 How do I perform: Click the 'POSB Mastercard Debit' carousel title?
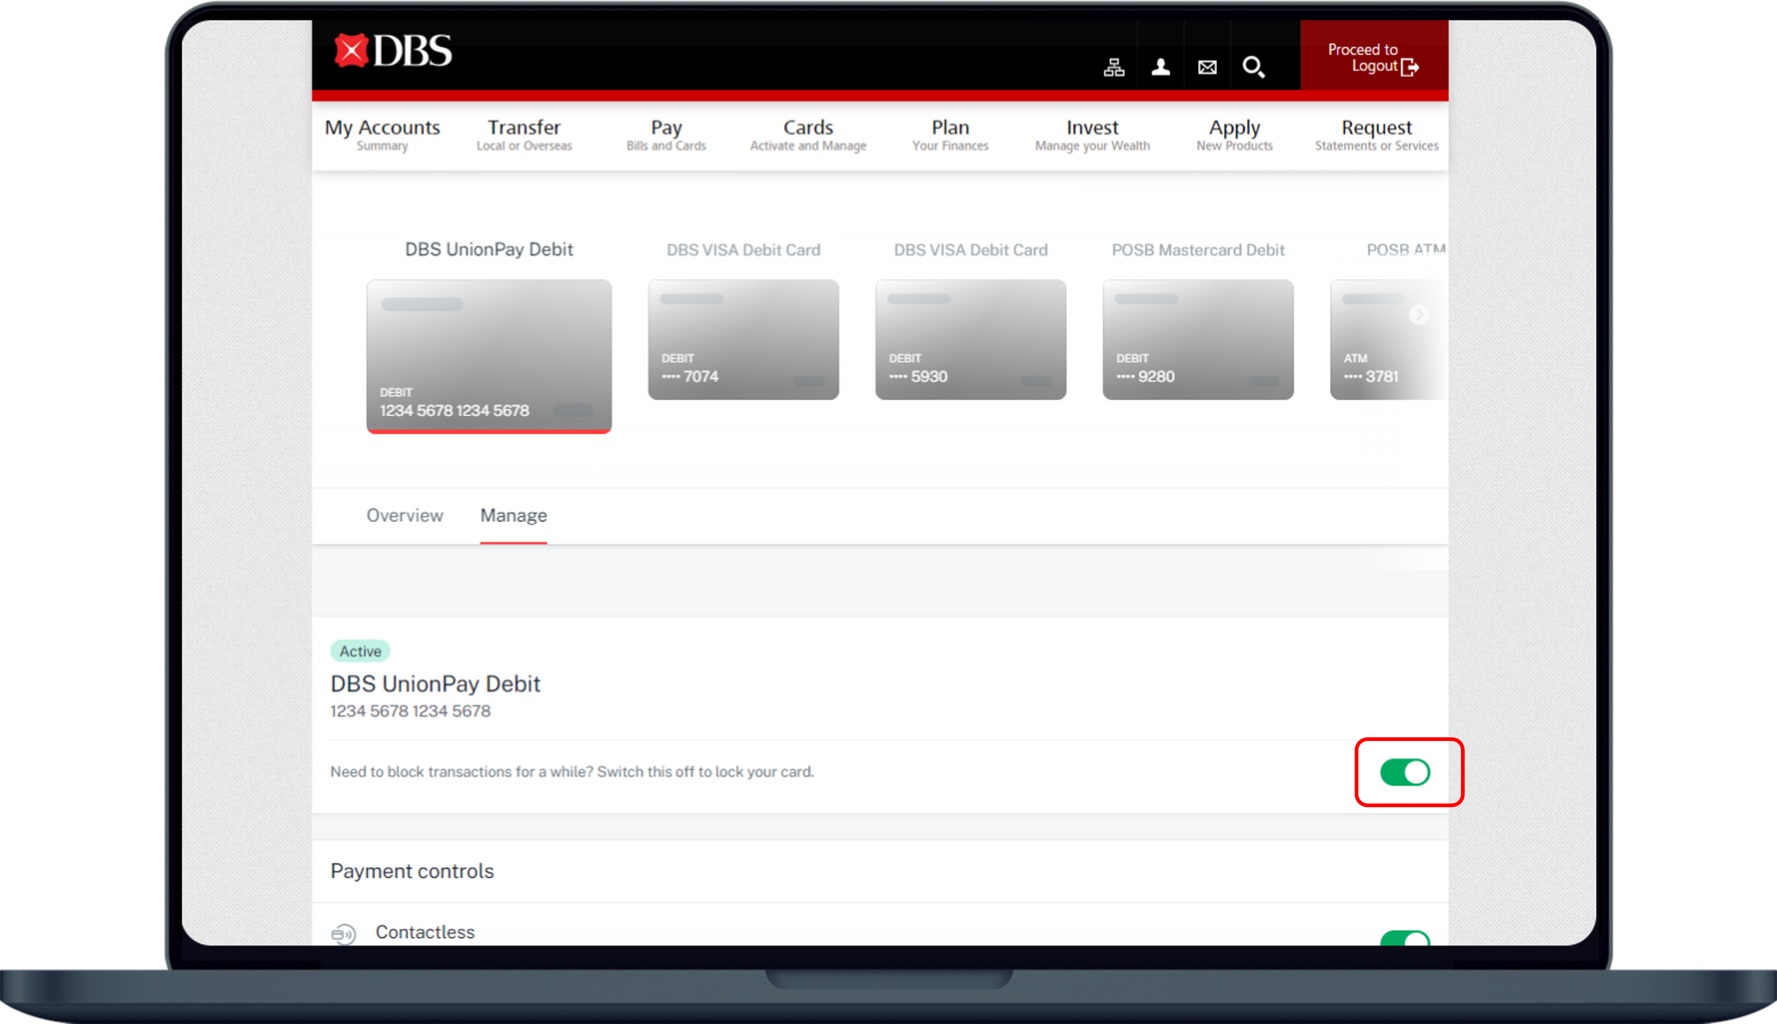(x=1198, y=249)
